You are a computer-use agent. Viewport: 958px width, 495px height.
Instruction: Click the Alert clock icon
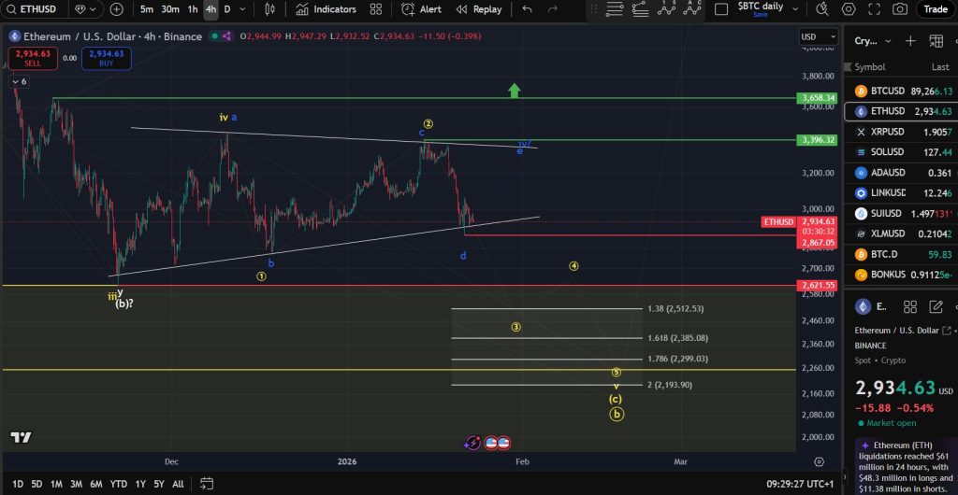point(421,9)
